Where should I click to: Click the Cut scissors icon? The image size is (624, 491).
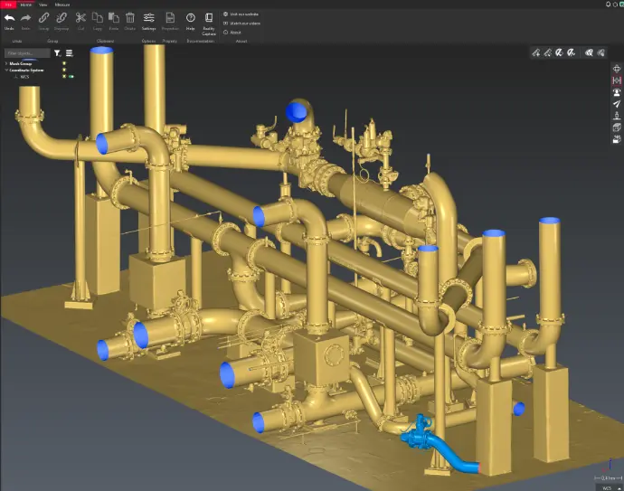[80, 18]
